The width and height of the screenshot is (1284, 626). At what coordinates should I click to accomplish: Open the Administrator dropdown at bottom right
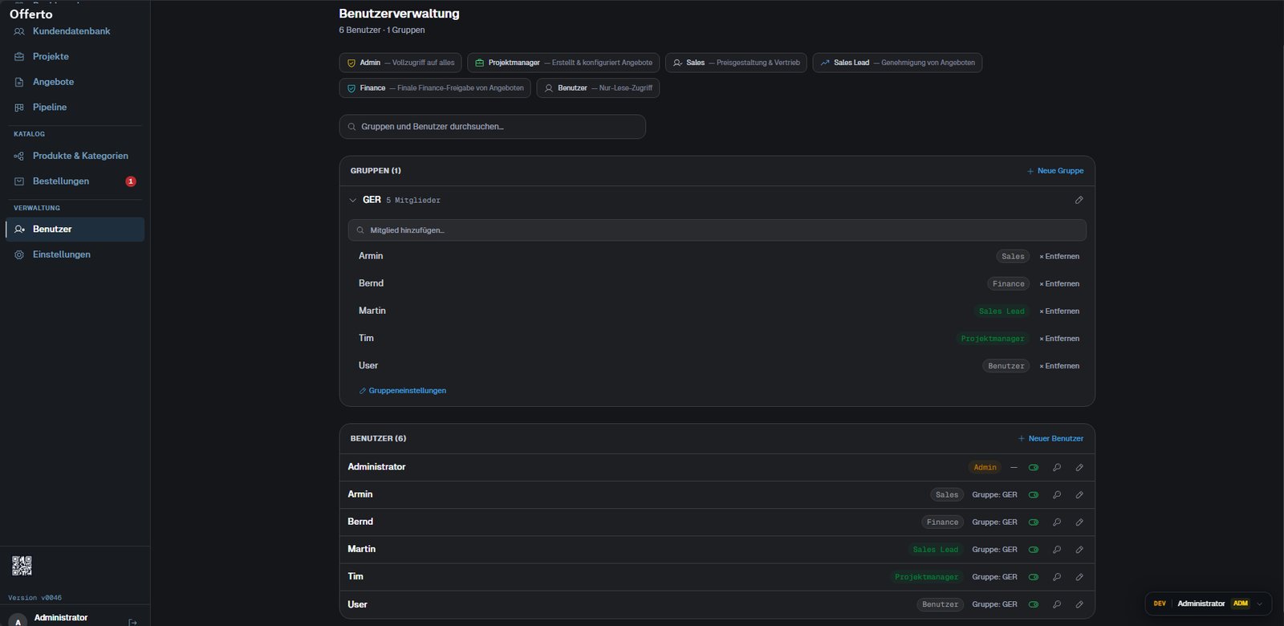tap(1259, 604)
